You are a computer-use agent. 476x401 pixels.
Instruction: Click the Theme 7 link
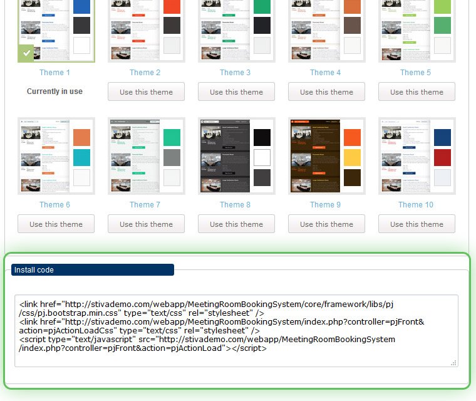point(145,205)
